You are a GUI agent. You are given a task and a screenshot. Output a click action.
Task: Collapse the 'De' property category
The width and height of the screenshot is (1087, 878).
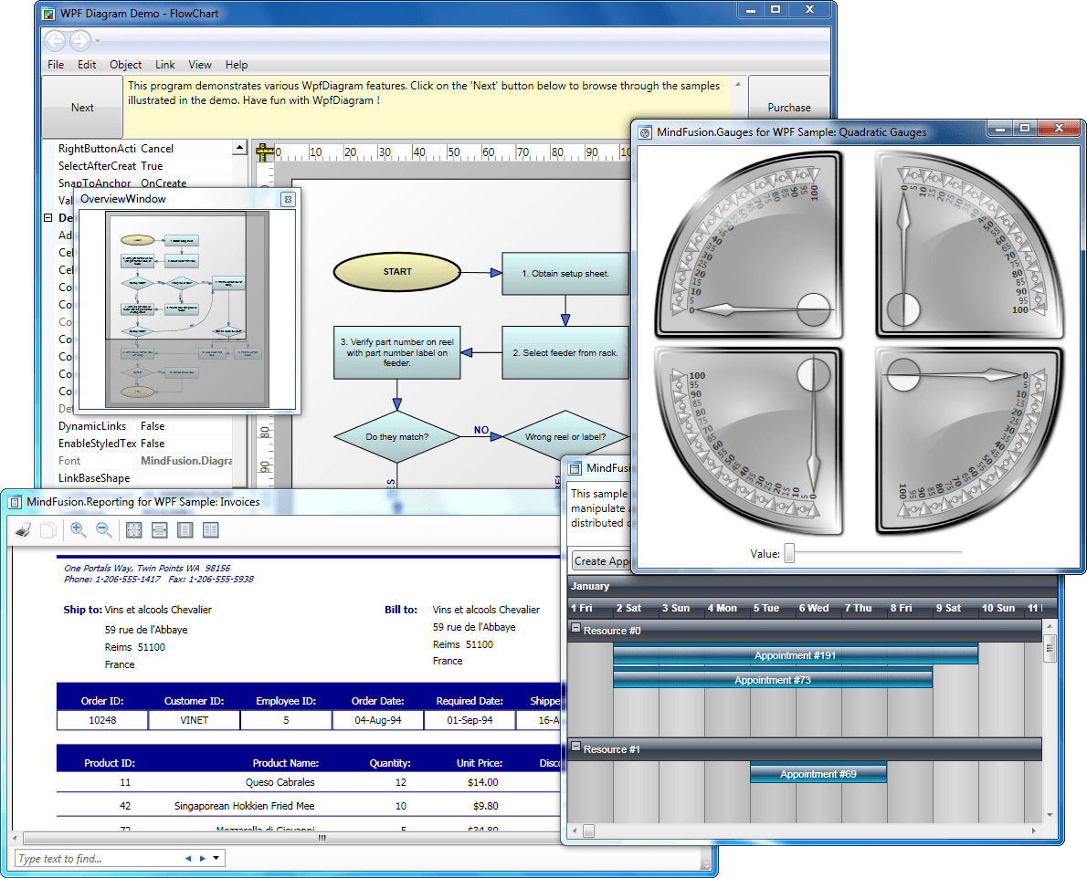tap(47, 217)
